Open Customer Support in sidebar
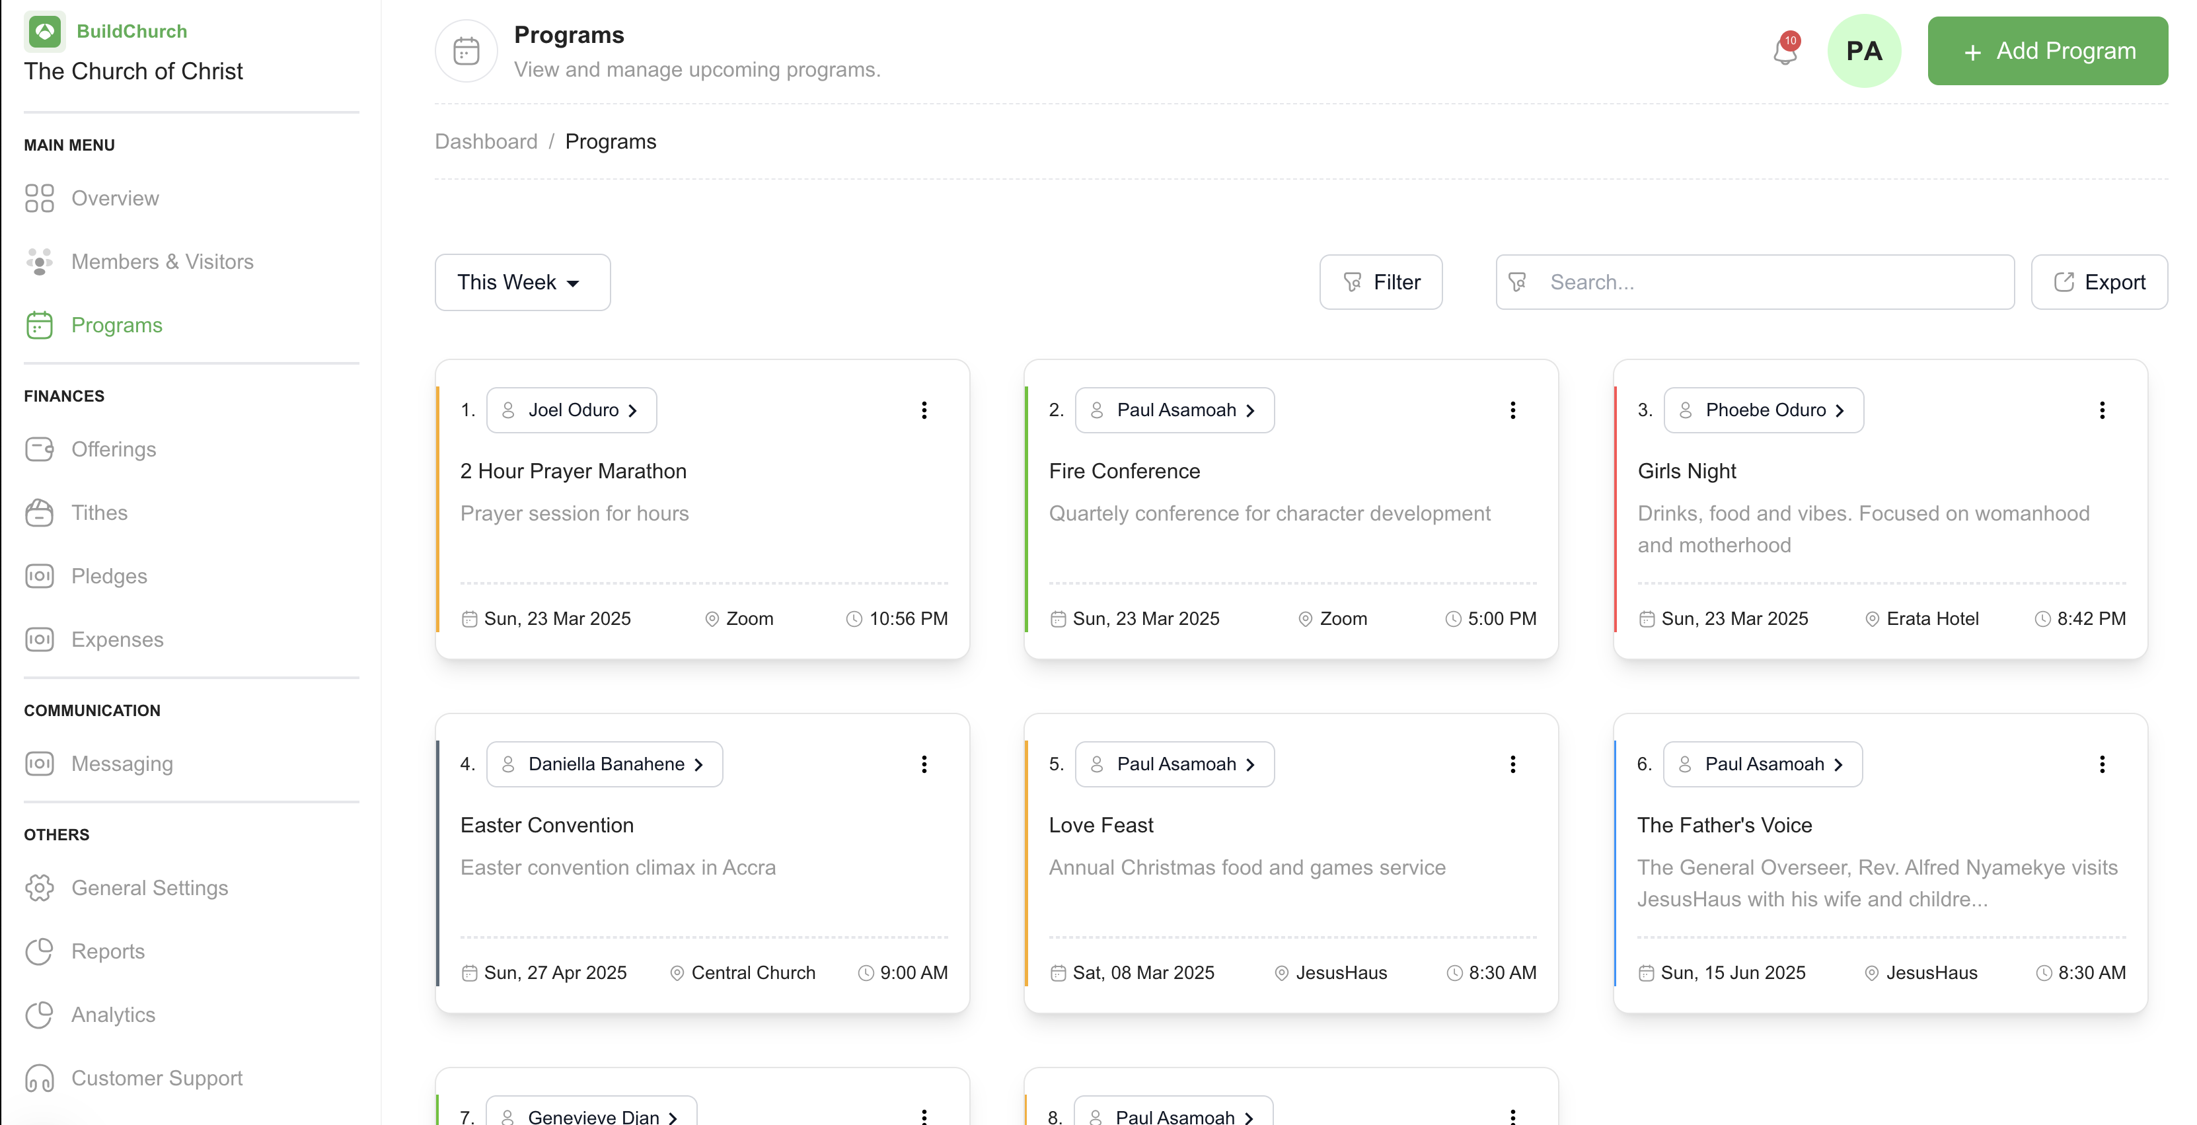This screenshot has width=2197, height=1125. [157, 1078]
